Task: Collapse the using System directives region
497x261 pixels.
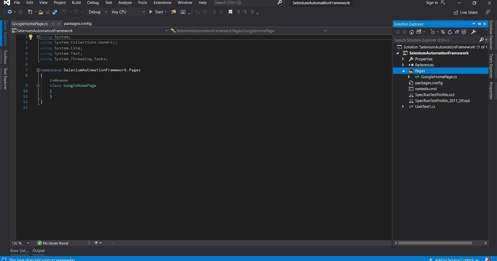Action: [x=38, y=37]
